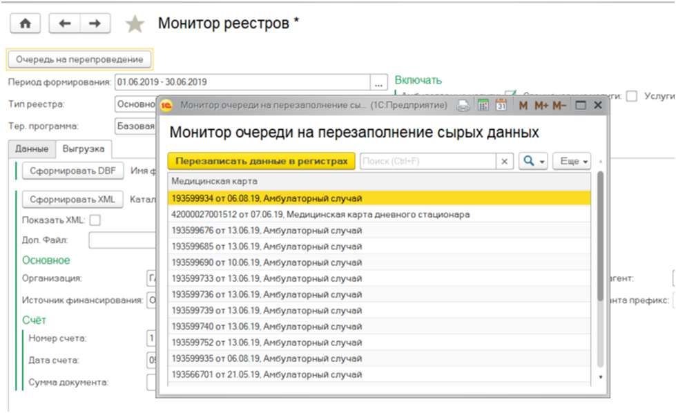Viewport: 676px width, 413px height.
Task: Open period selection ellipsis button
Action: 378,82
